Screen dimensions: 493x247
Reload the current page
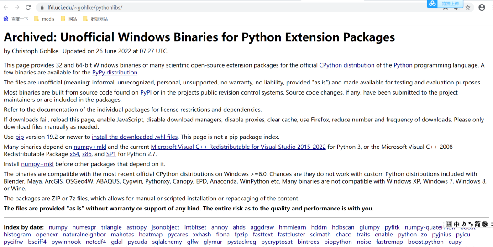pyautogui.click(x=28, y=7)
